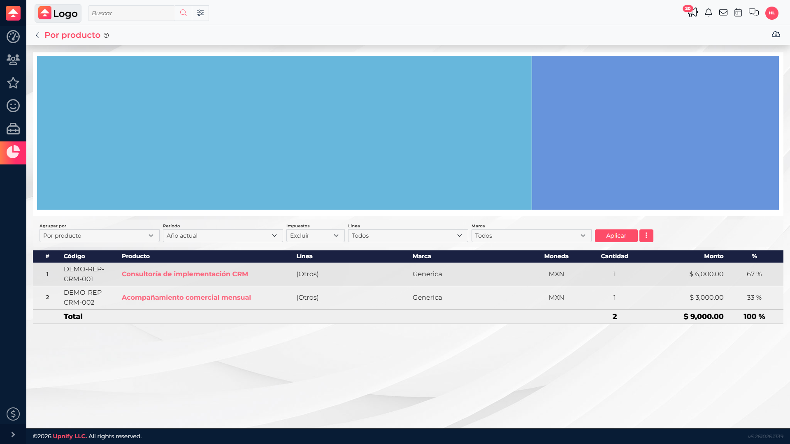The height and width of the screenshot is (444, 790).
Task: Open the Período dropdown showing Año actual
Action: point(223,236)
